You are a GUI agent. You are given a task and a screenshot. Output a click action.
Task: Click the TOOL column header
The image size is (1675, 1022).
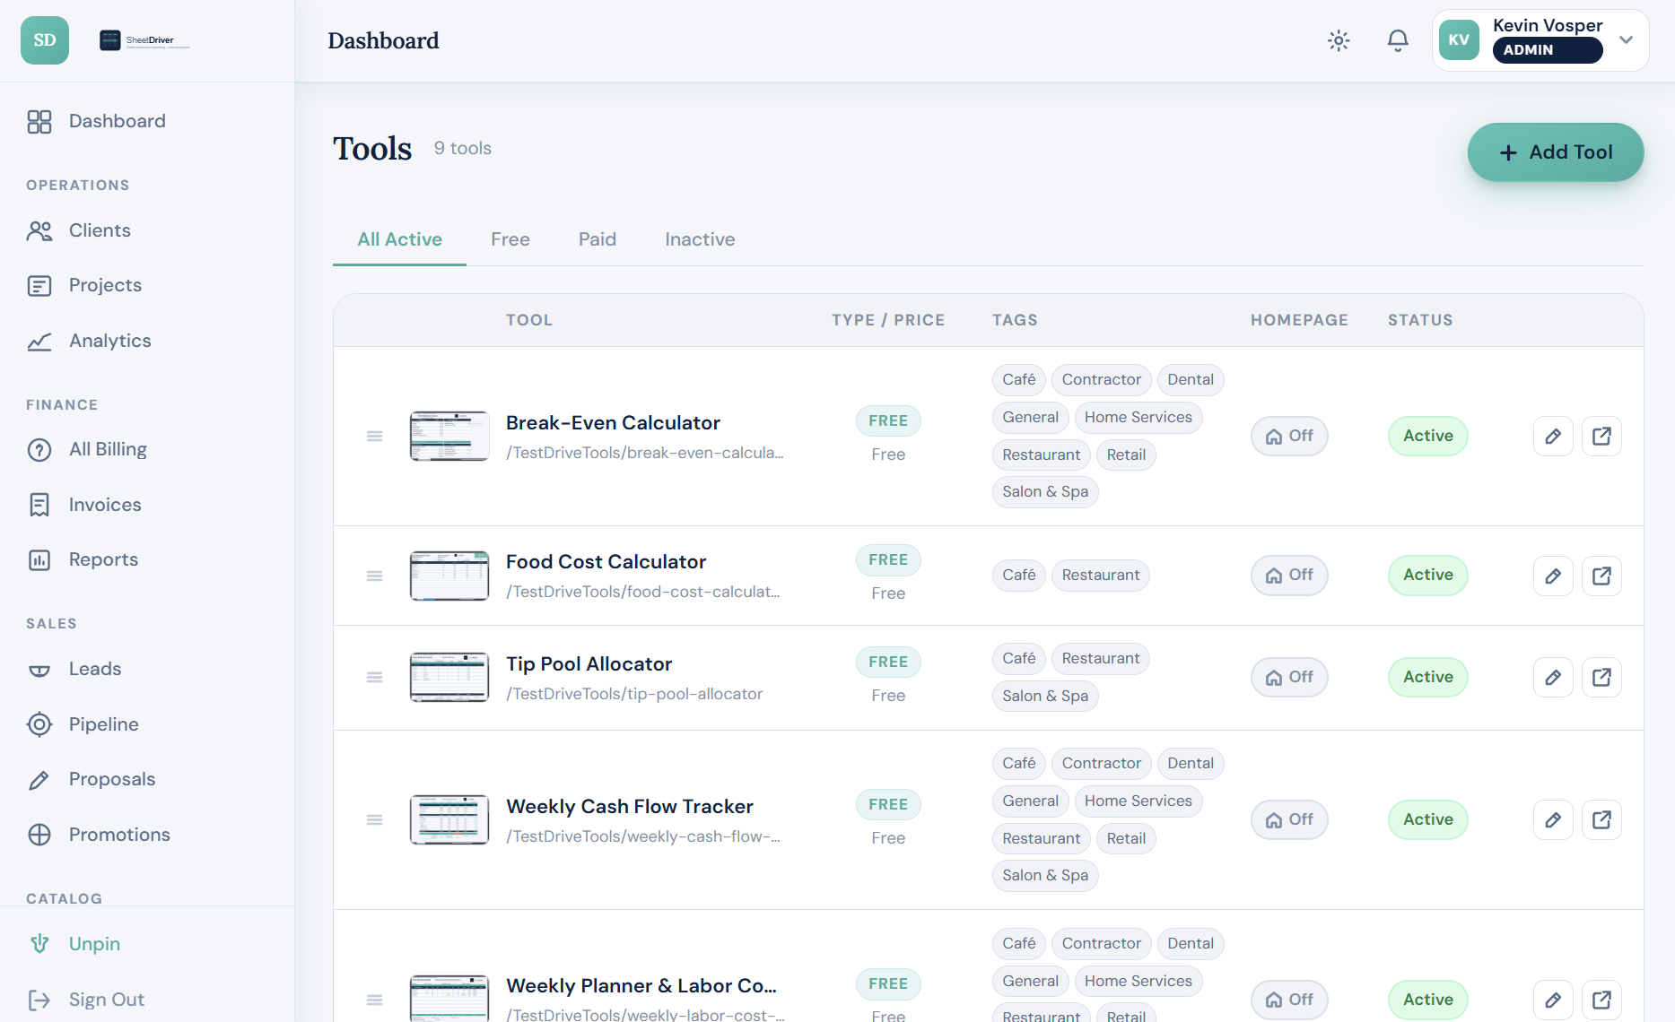click(x=528, y=320)
